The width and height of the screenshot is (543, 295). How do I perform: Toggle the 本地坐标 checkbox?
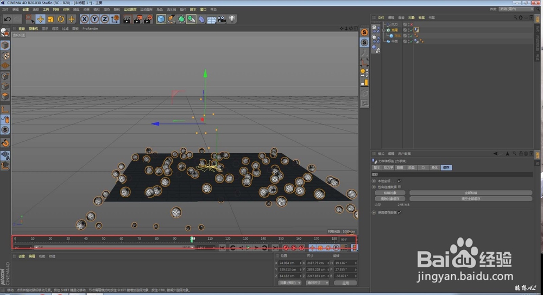coord(399,181)
